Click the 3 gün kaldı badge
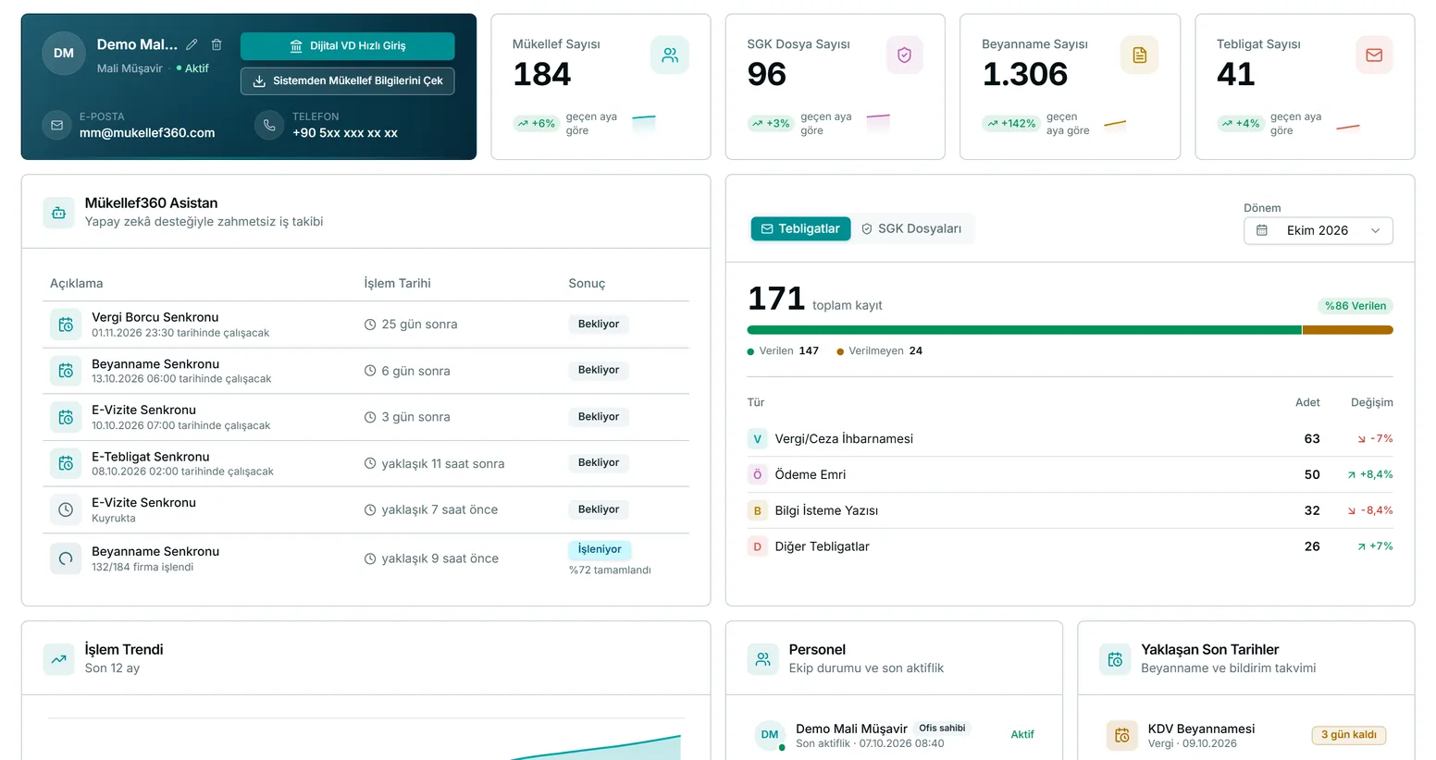 (x=1349, y=735)
